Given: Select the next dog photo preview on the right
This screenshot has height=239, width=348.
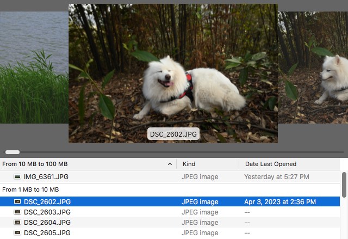Looking at the screenshot, I should pos(313,68).
